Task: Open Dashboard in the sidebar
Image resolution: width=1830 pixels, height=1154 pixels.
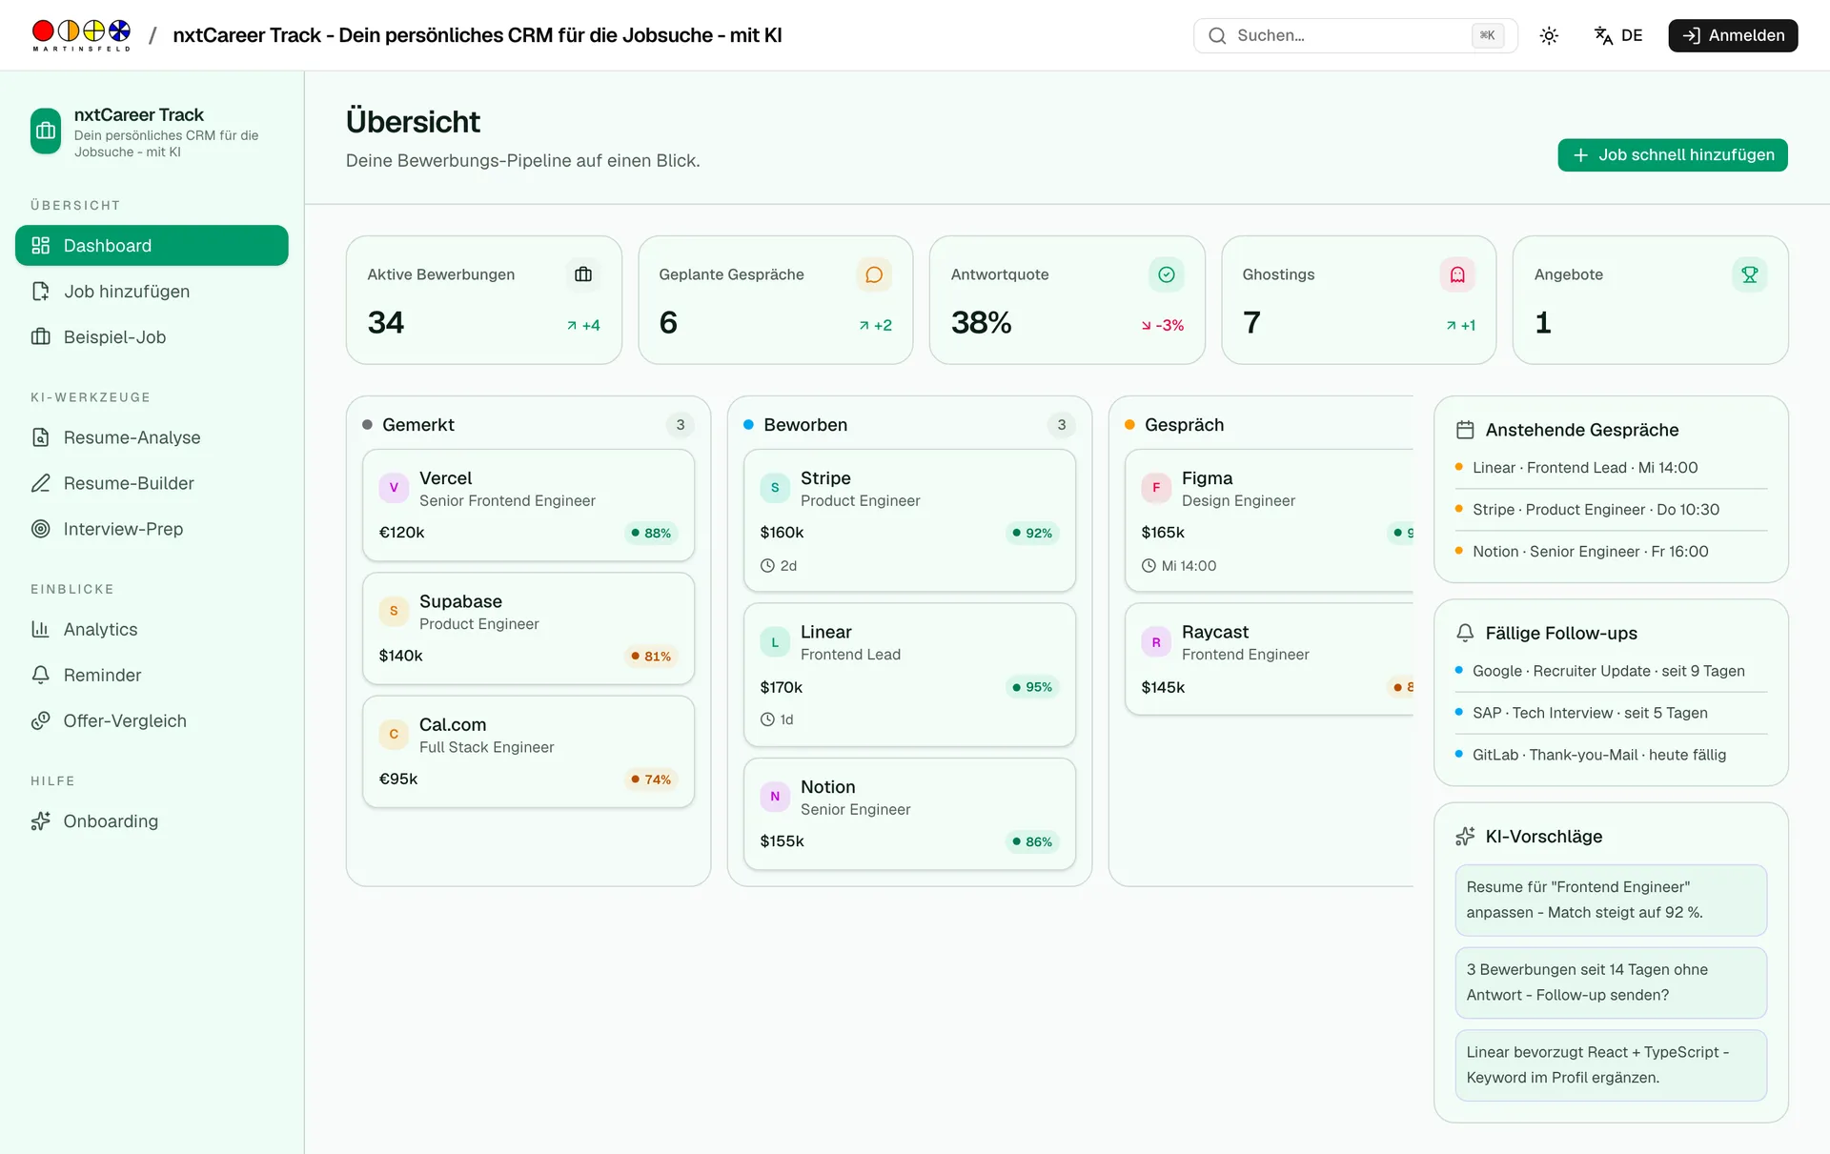Action: [152, 245]
